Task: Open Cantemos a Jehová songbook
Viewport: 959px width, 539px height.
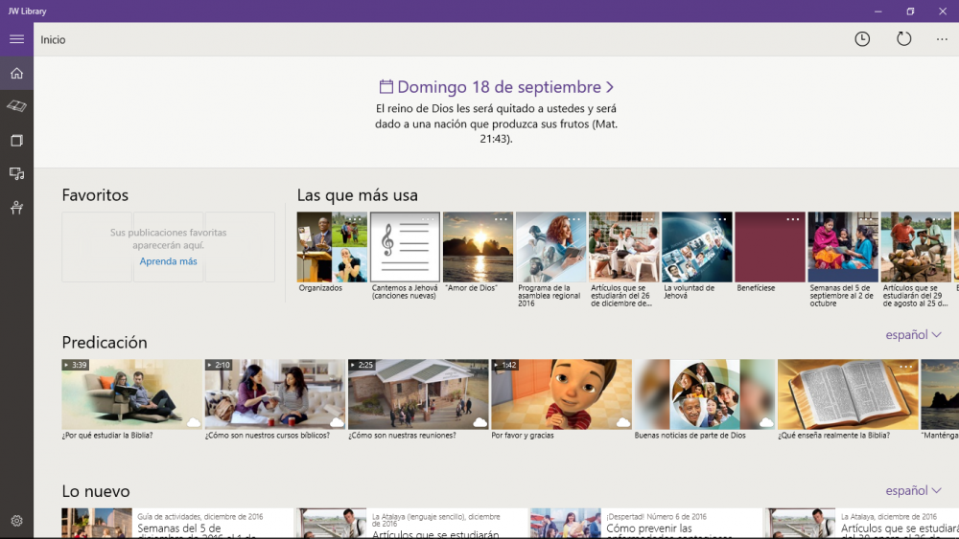Action: click(x=405, y=247)
